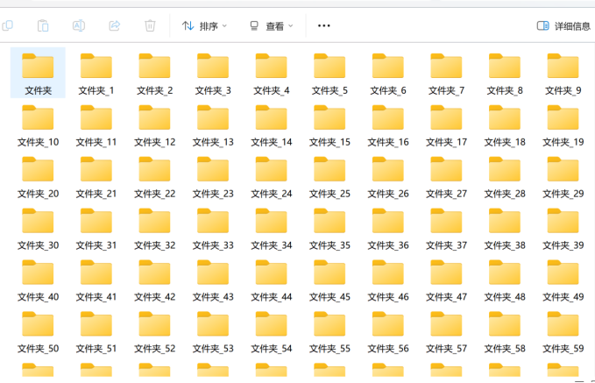Select the 文件夹_12 folder icon
The height and width of the screenshot is (383, 595).
click(x=154, y=117)
